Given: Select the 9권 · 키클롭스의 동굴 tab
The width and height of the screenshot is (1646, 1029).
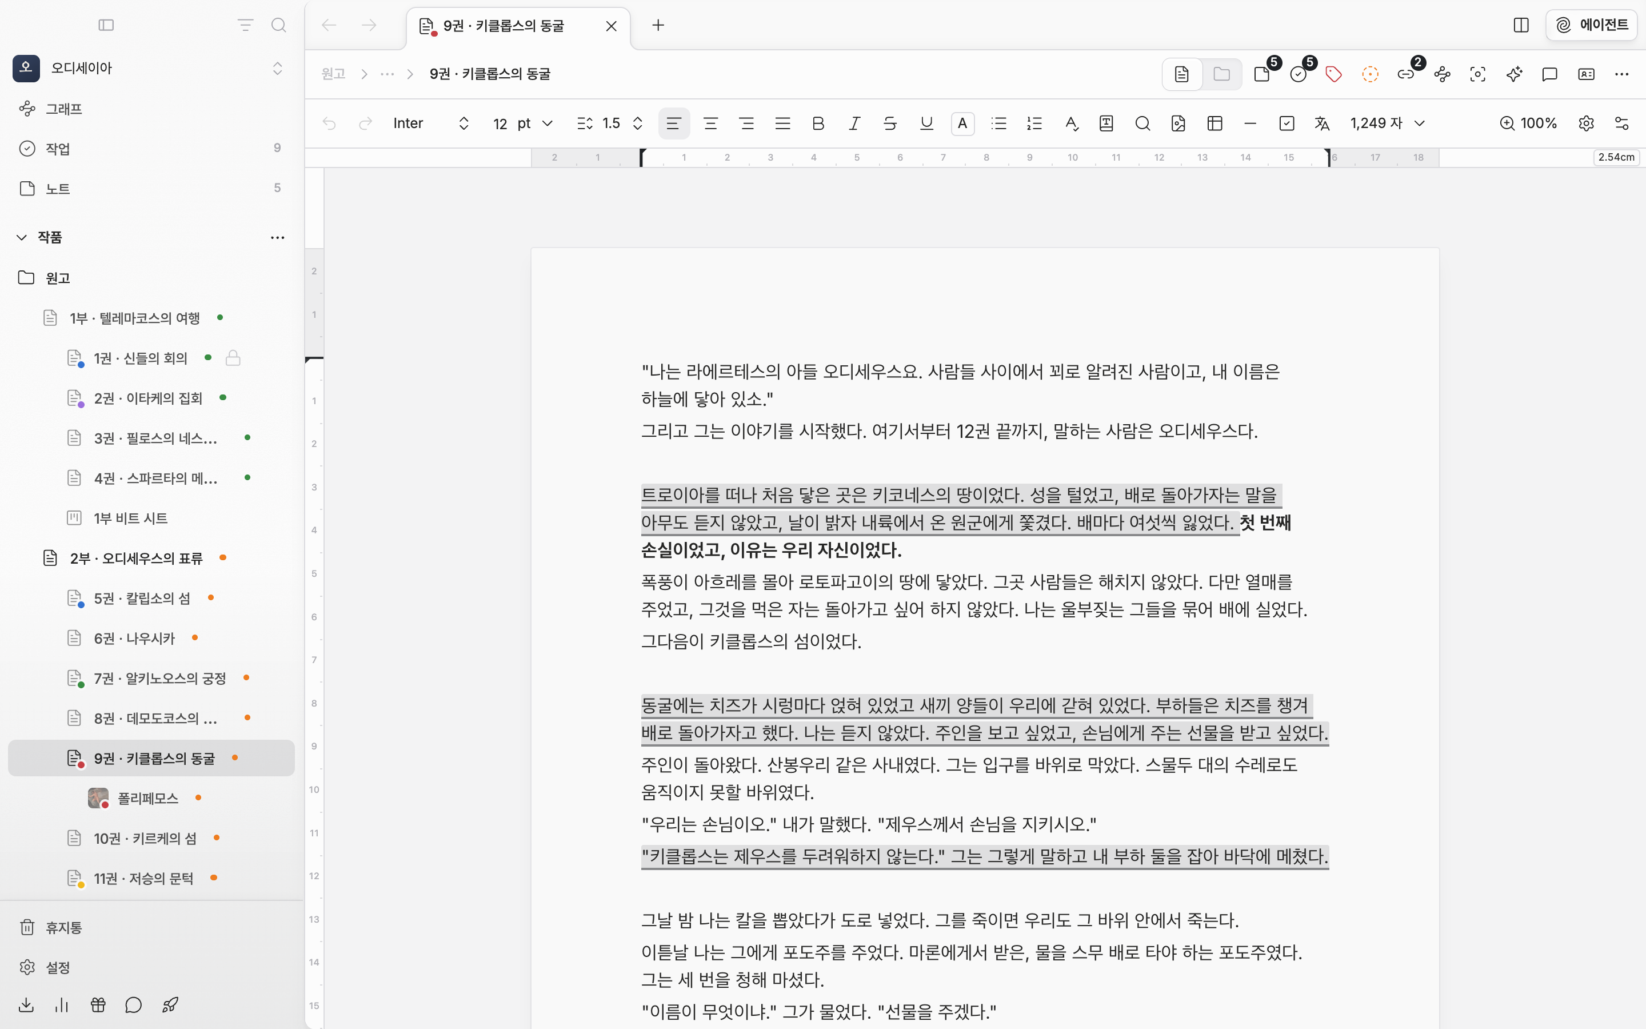Looking at the screenshot, I should point(518,26).
